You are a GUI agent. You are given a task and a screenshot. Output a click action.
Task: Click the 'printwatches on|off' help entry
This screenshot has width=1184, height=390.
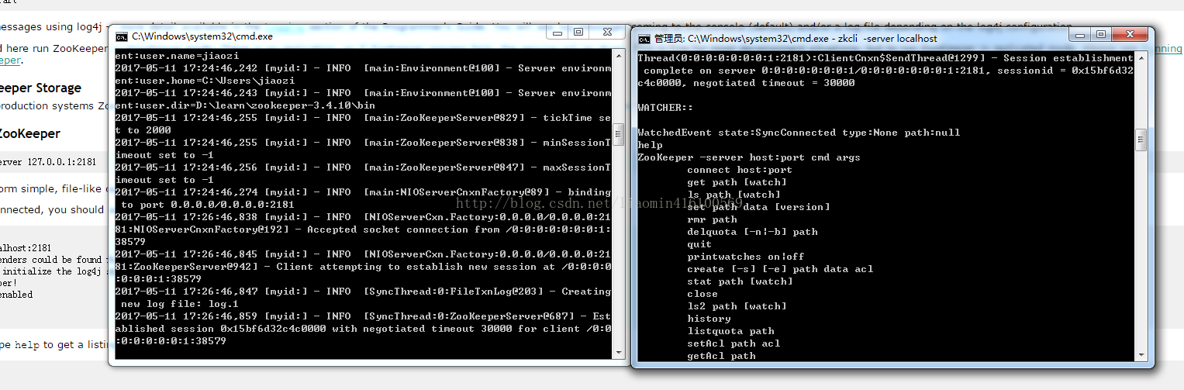point(746,257)
